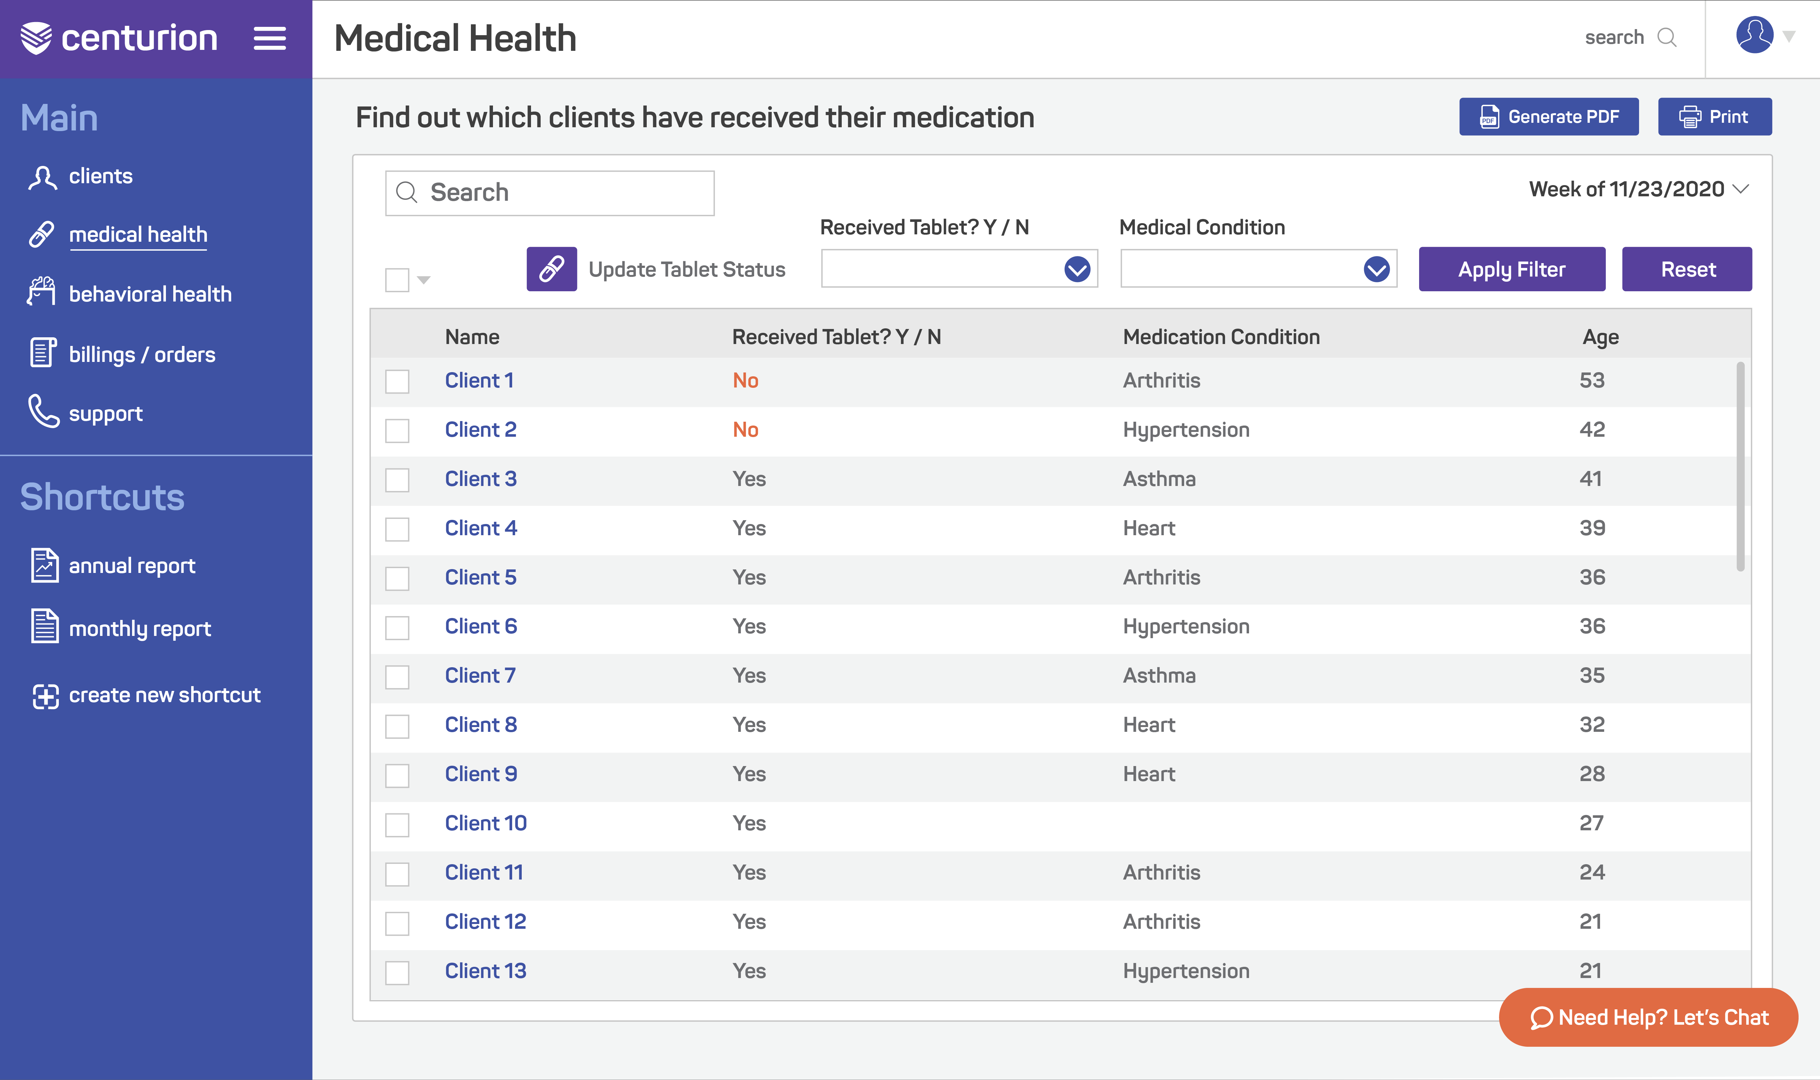Open billings / orders menu item

click(x=142, y=355)
